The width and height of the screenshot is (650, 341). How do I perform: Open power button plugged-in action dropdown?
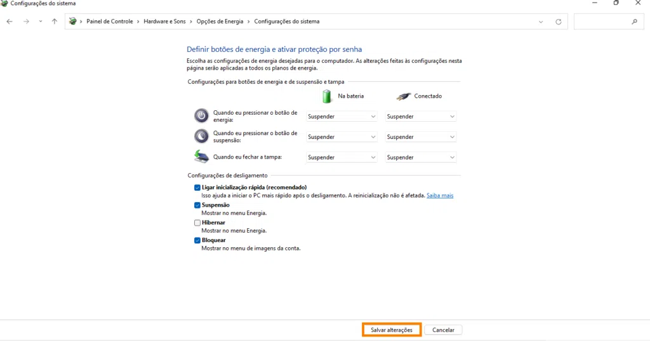pyautogui.click(x=420, y=117)
